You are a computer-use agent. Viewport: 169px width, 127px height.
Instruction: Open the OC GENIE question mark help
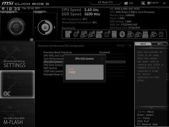pyautogui.click(x=31, y=40)
